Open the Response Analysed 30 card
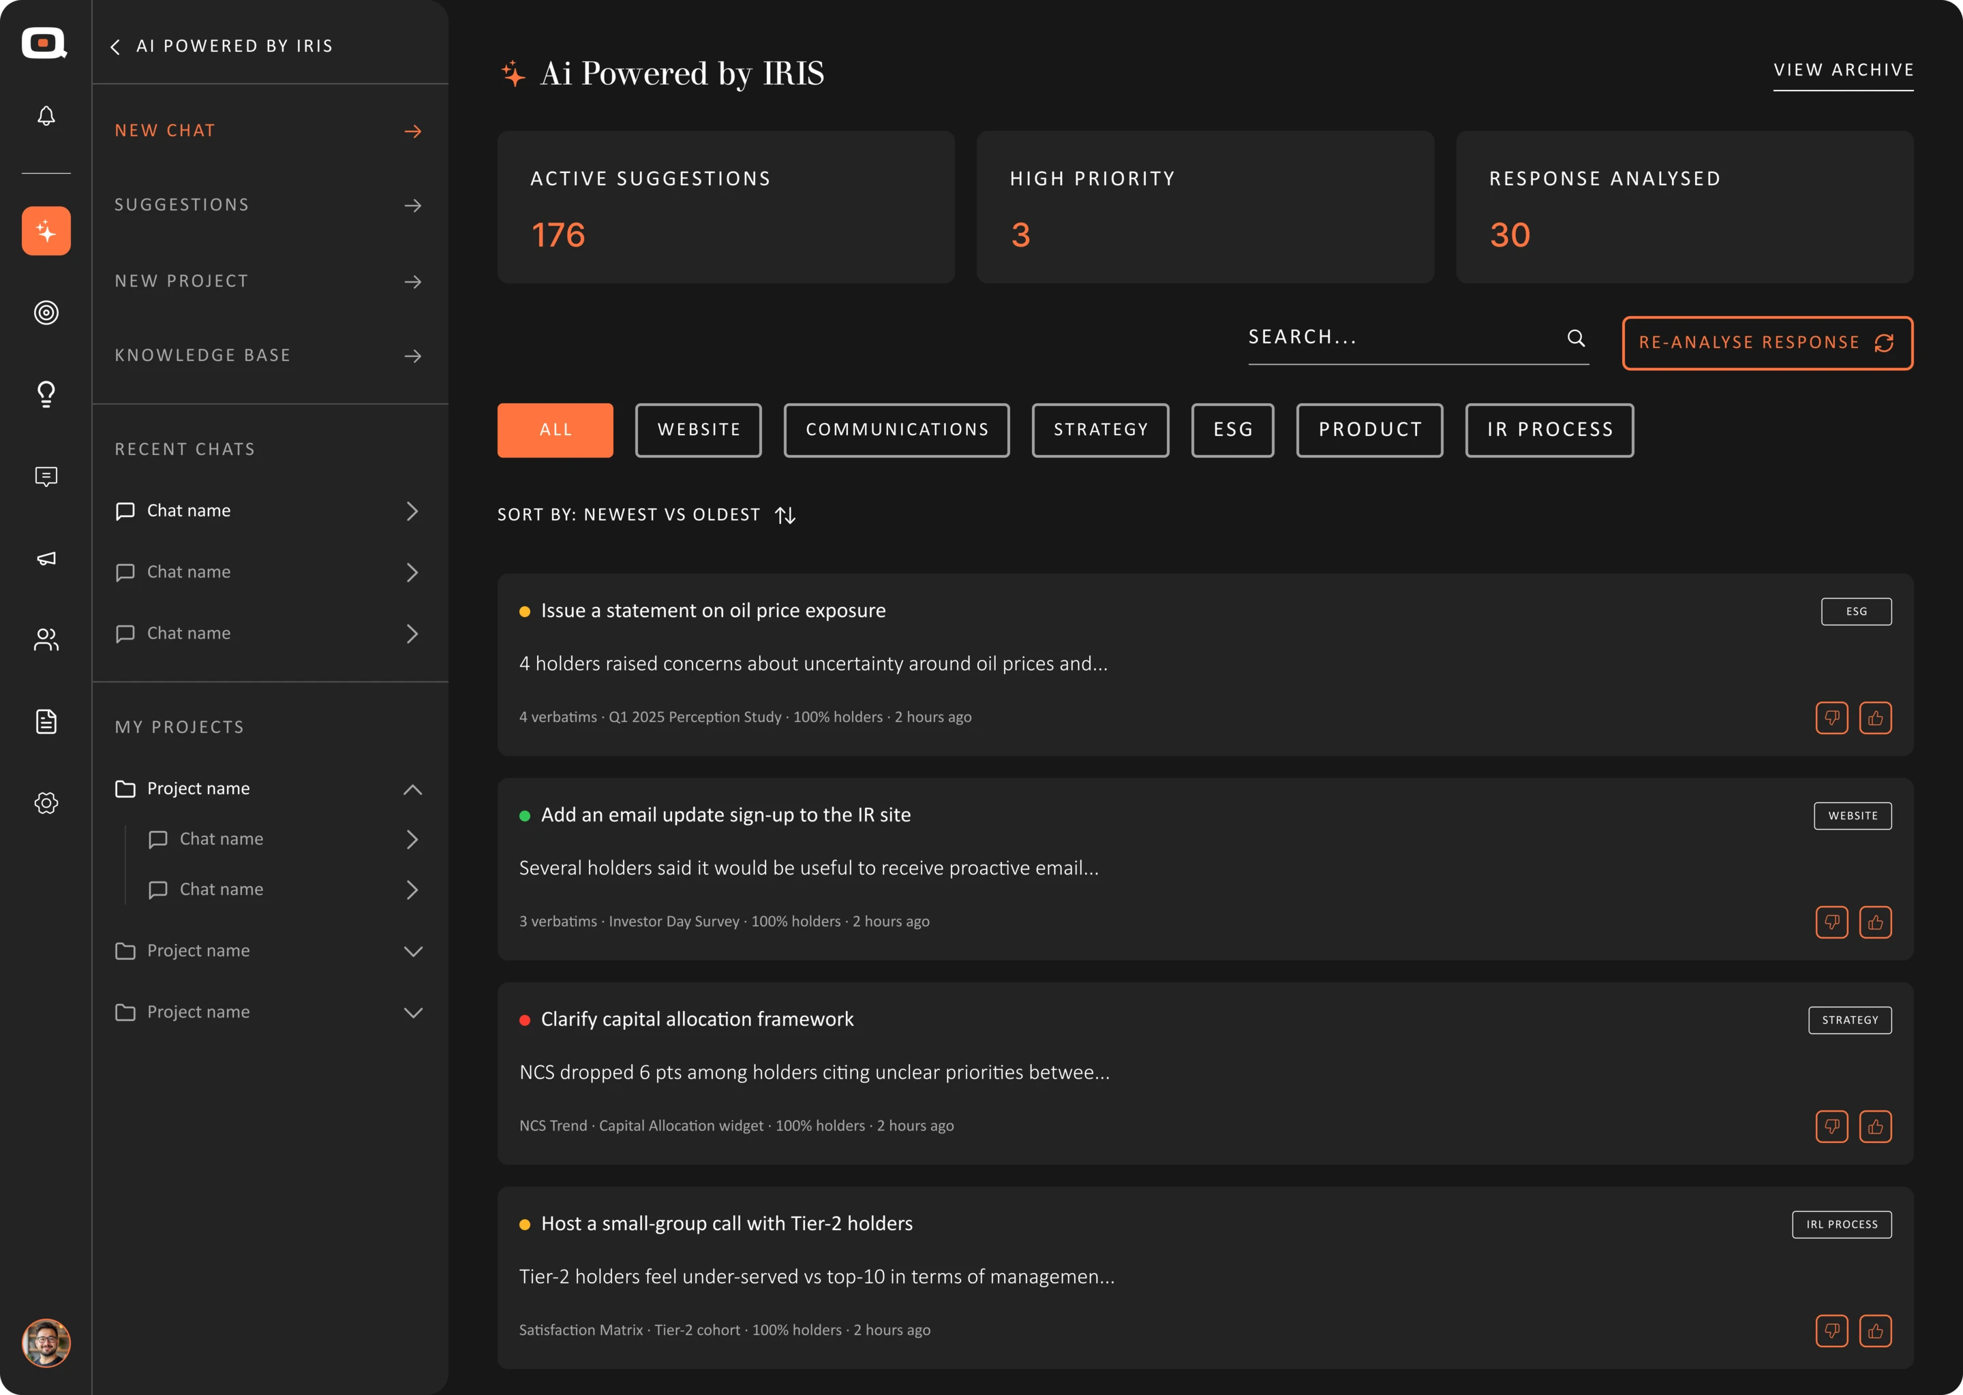 [1684, 207]
